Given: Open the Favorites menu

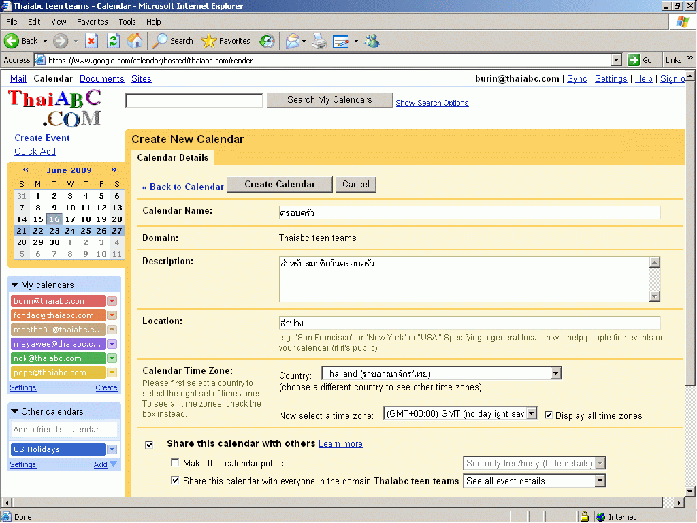Looking at the screenshot, I should tap(92, 22).
